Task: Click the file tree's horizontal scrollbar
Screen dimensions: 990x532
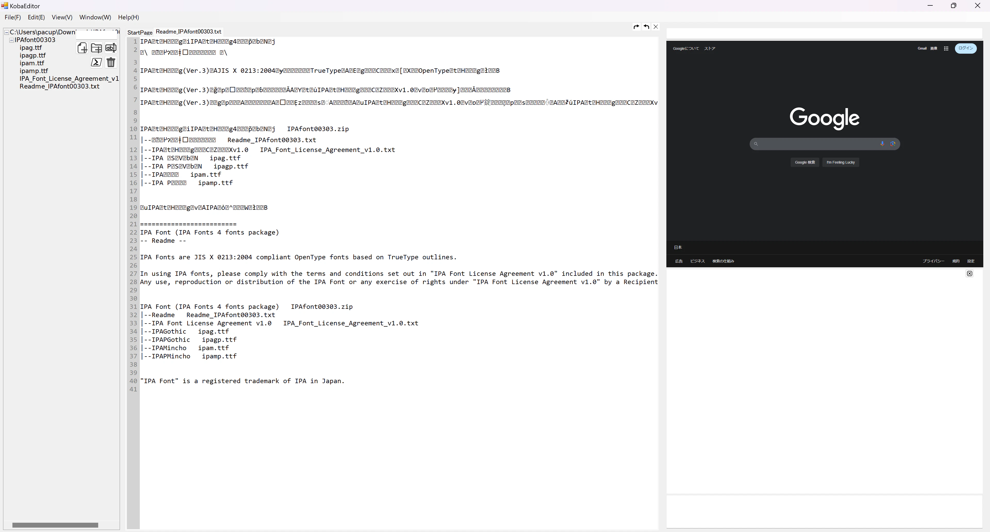Action: [x=55, y=525]
